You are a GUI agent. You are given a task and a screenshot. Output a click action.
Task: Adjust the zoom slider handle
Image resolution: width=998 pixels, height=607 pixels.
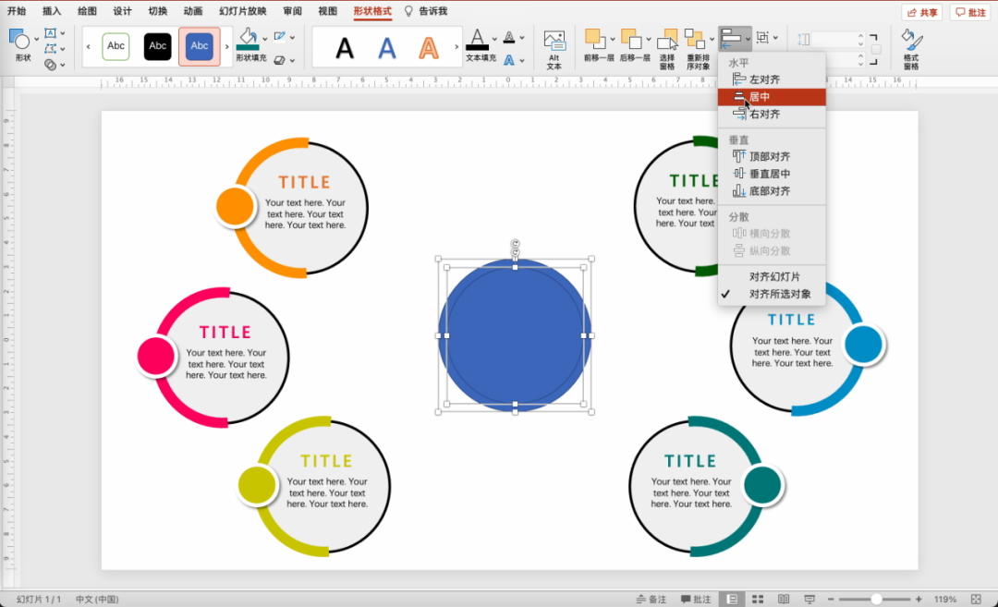pos(876,600)
